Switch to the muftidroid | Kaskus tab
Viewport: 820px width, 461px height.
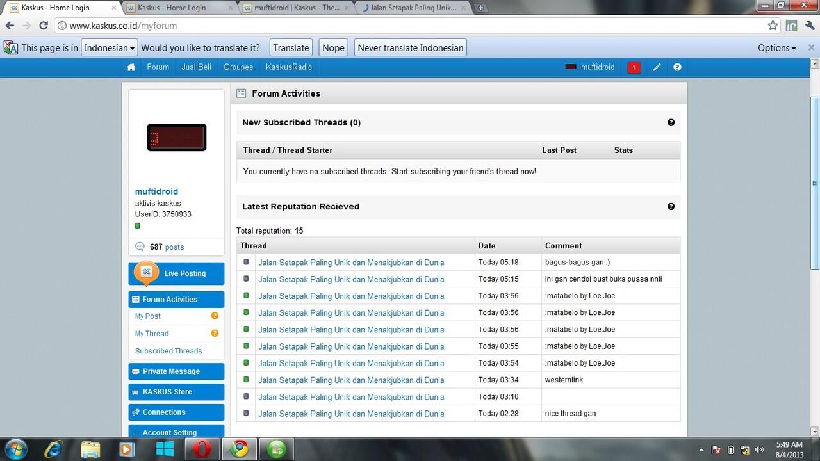coord(297,8)
